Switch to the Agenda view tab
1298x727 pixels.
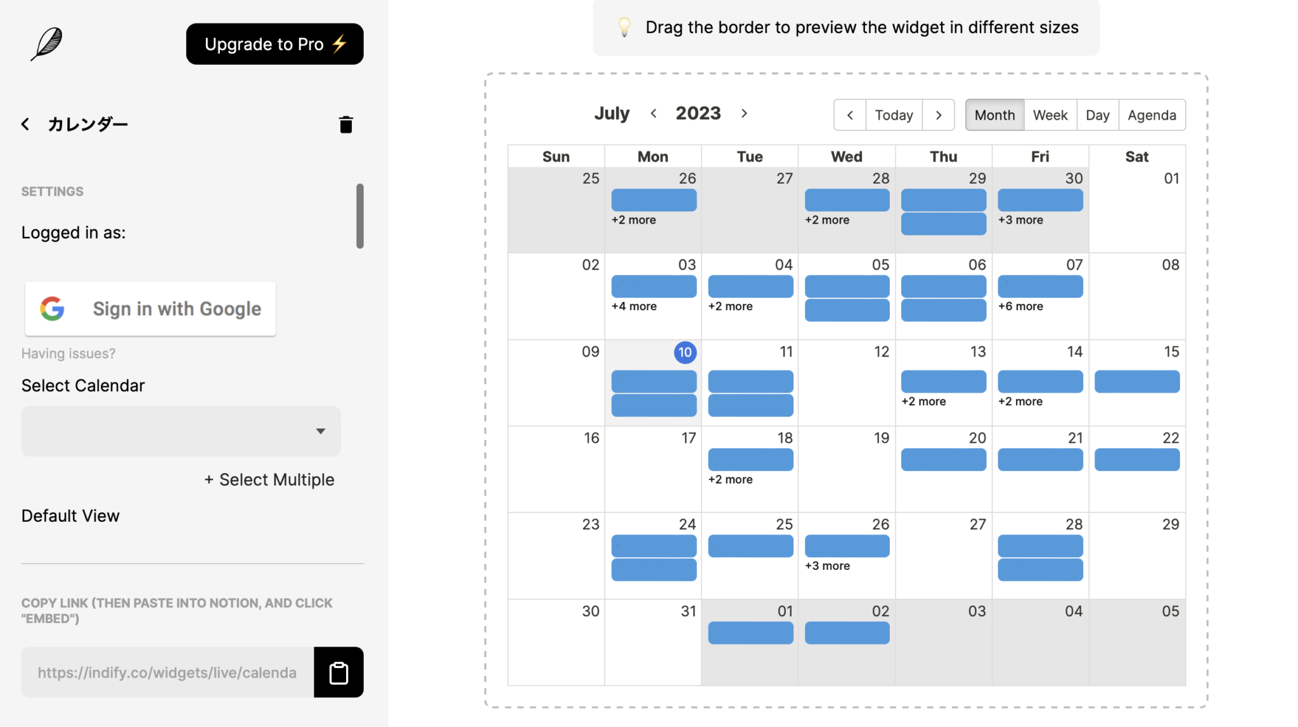(1152, 115)
